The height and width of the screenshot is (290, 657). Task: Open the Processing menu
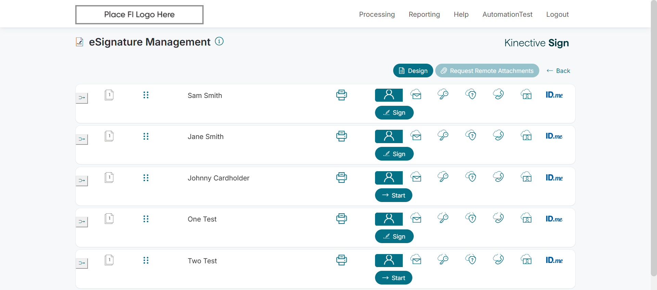point(377,14)
